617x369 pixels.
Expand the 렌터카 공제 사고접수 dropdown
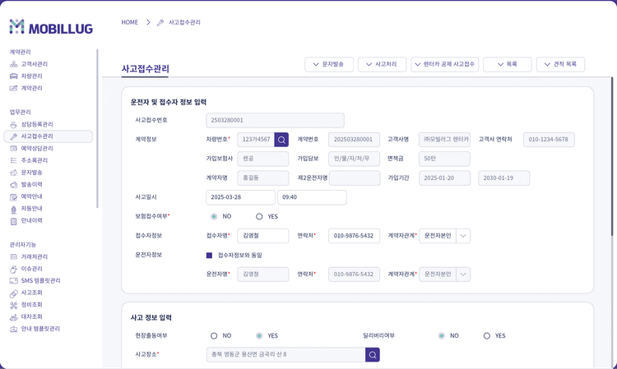click(444, 64)
